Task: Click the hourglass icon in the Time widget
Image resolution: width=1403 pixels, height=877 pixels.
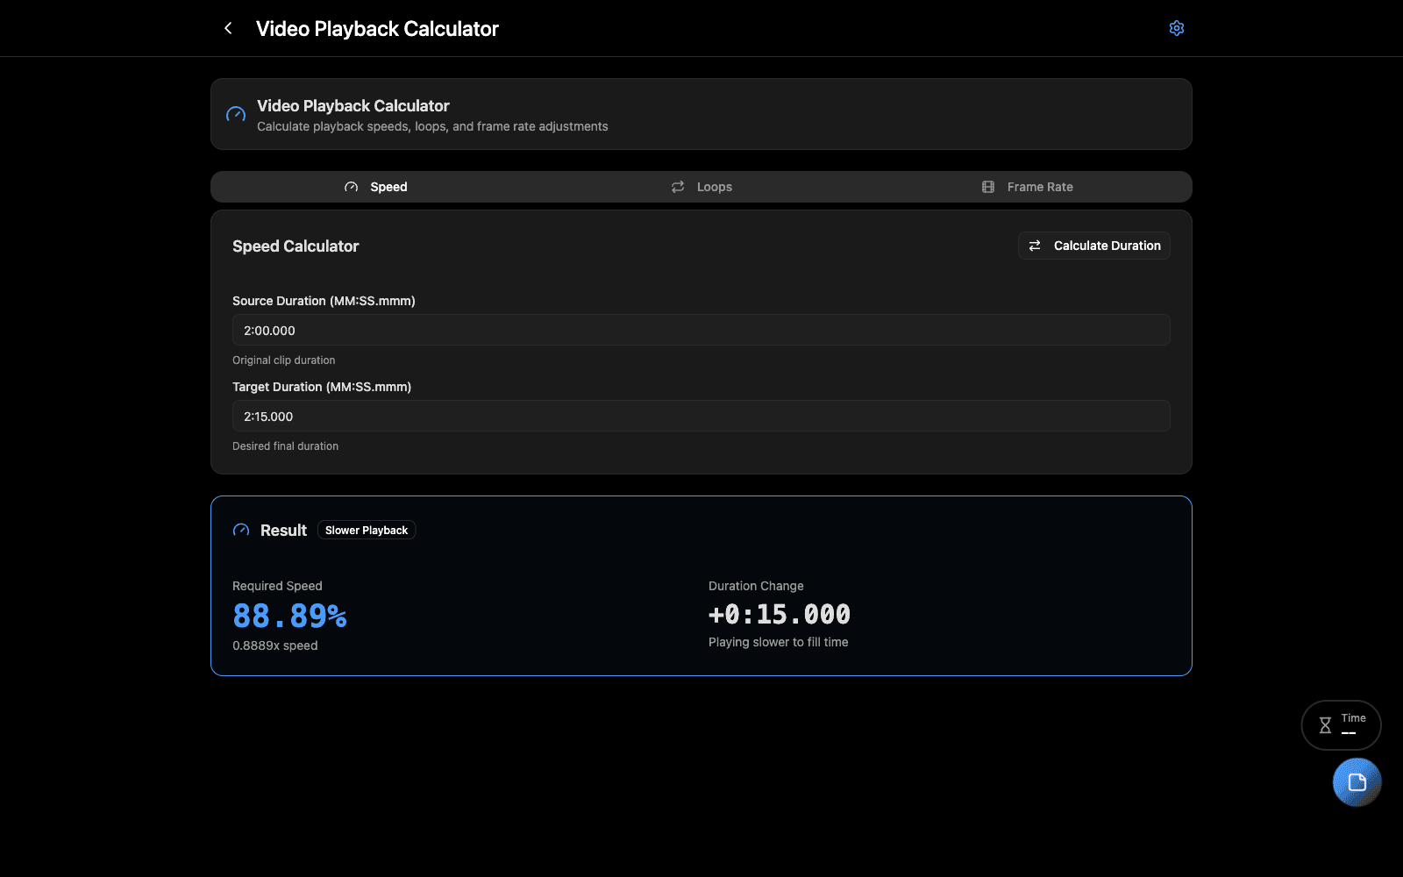Action: [1325, 725]
